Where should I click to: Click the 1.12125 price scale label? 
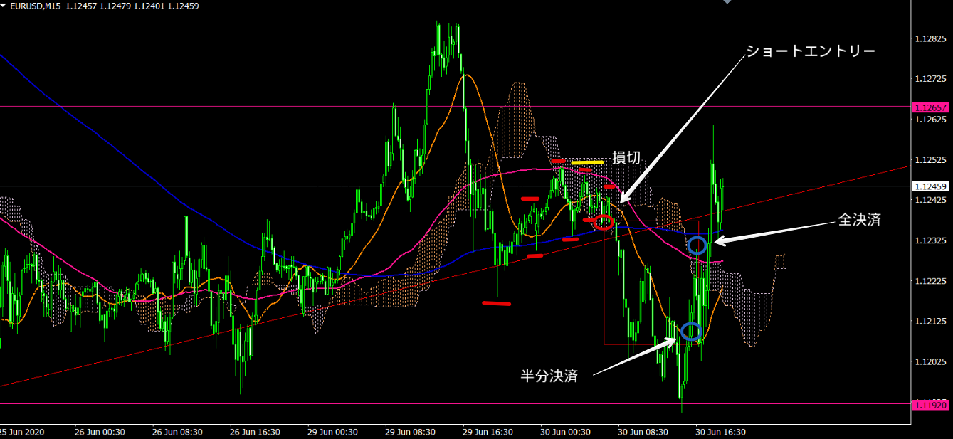(930, 322)
